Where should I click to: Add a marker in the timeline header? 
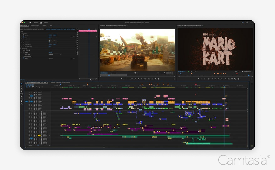click(36, 87)
